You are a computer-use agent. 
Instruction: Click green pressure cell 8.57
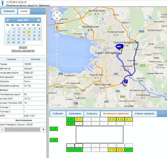(129, 150)
